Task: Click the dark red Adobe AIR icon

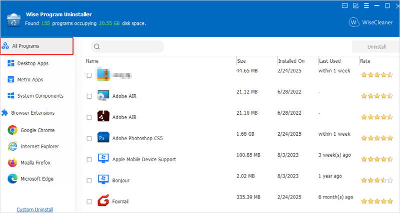Action: [103, 116]
